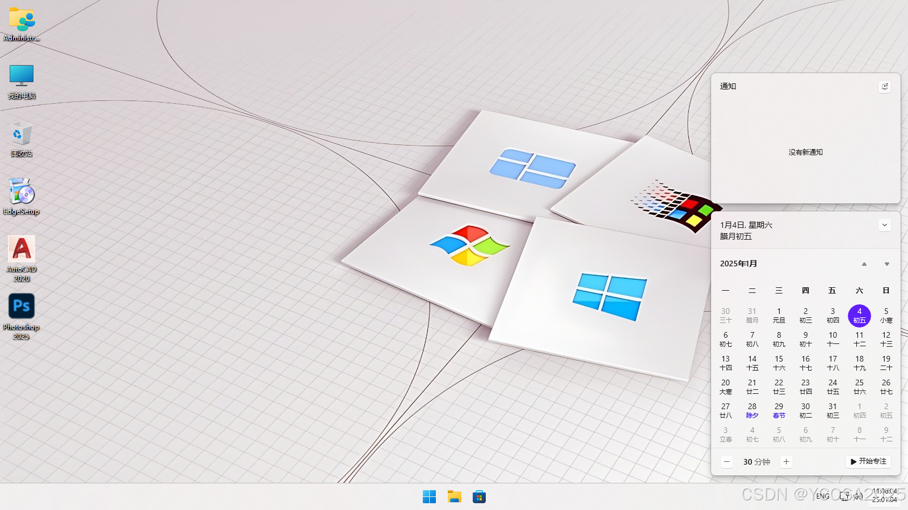The height and width of the screenshot is (510, 908).
Task: Click the 30 分钟 focus duration value
Action: click(757, 462)
